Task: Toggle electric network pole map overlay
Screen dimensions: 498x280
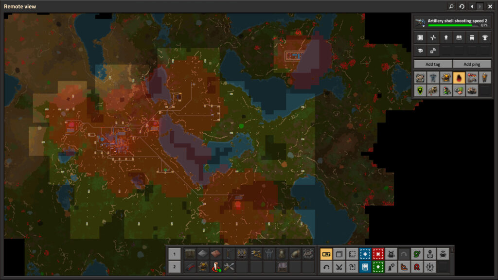Action: pos(433,78)
